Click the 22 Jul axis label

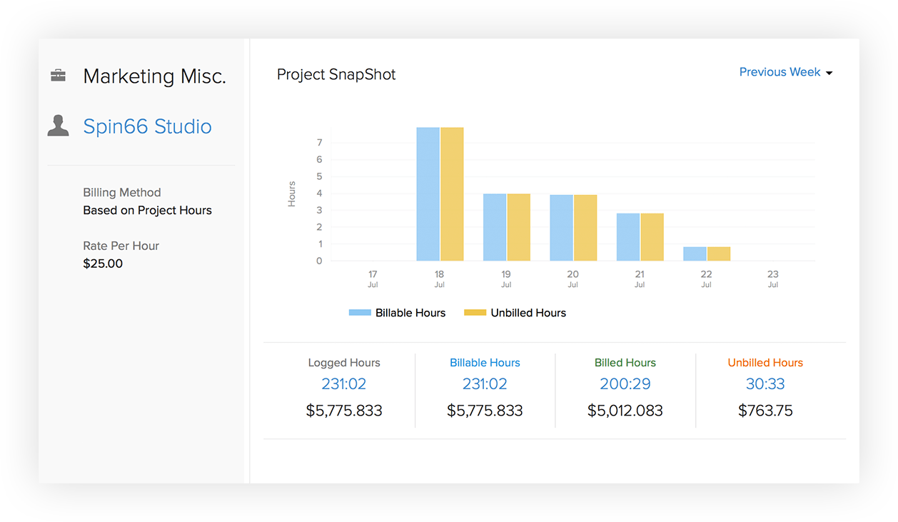pyautogui.click(x=706, y=278)
